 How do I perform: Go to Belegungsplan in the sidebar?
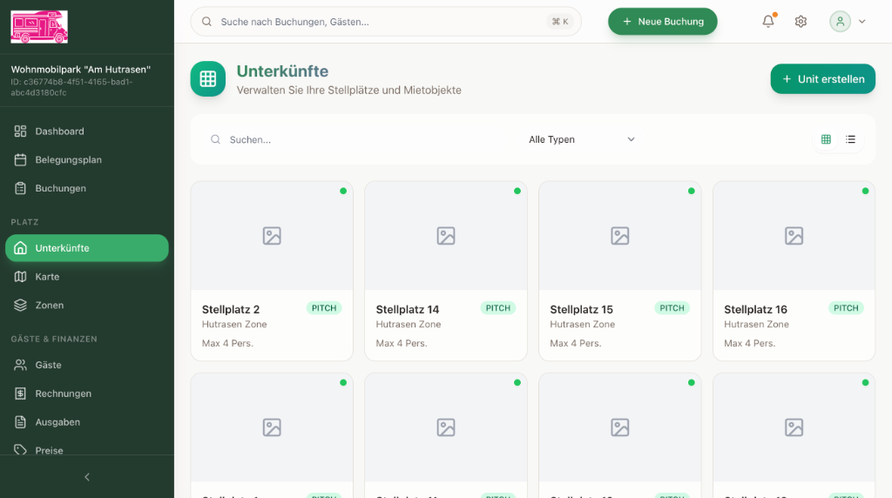[x=68, y=160]
